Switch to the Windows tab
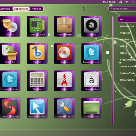The width and height of the screenshot is (136, 136). 5,9
